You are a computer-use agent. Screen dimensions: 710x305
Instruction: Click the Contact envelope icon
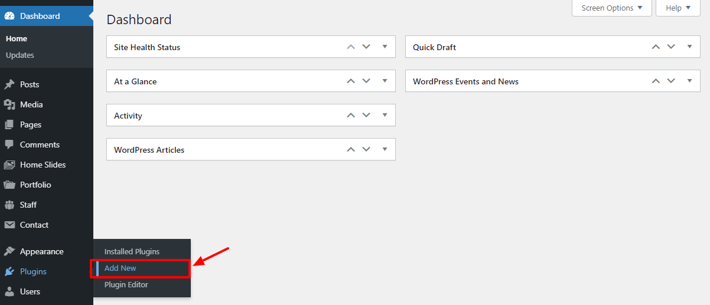tap(9, 225)
